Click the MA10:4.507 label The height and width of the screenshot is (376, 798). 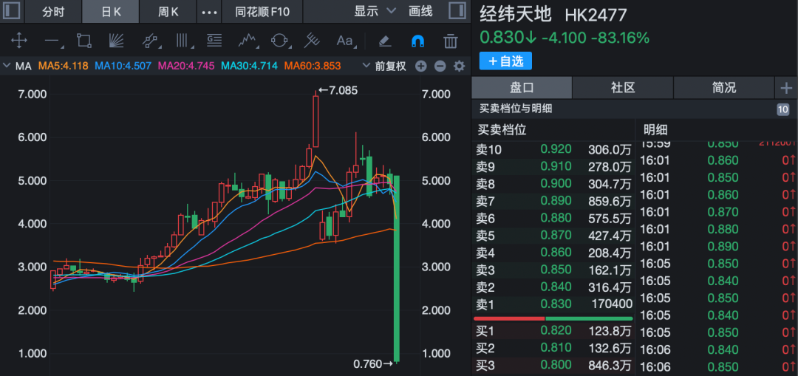123,66
